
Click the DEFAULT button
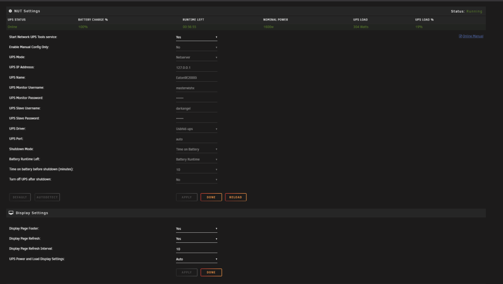(20, 197)
